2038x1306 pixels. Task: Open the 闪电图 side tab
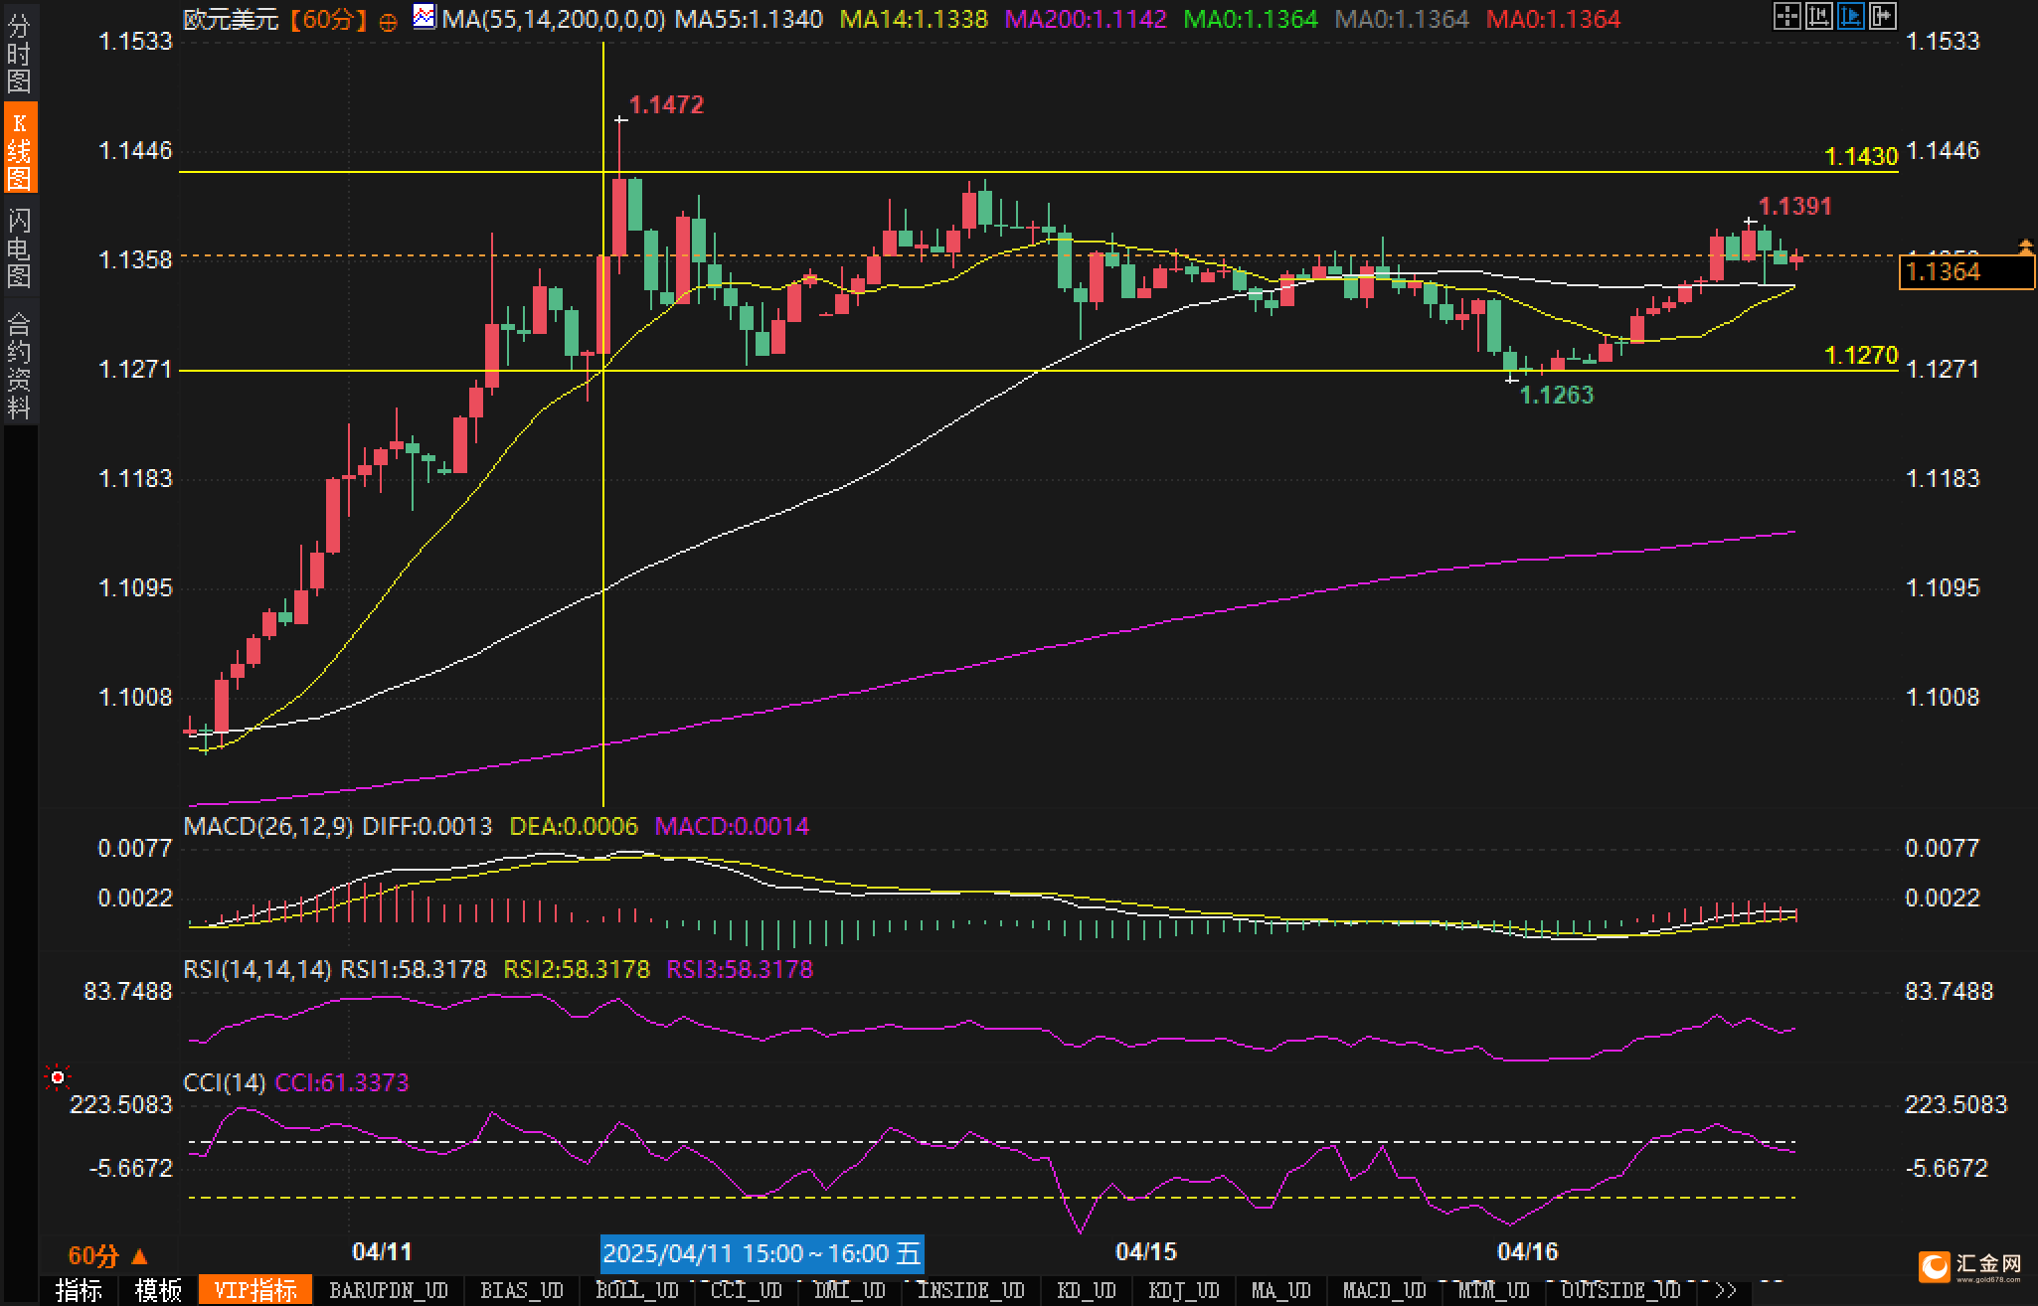(x=19, y=246)
